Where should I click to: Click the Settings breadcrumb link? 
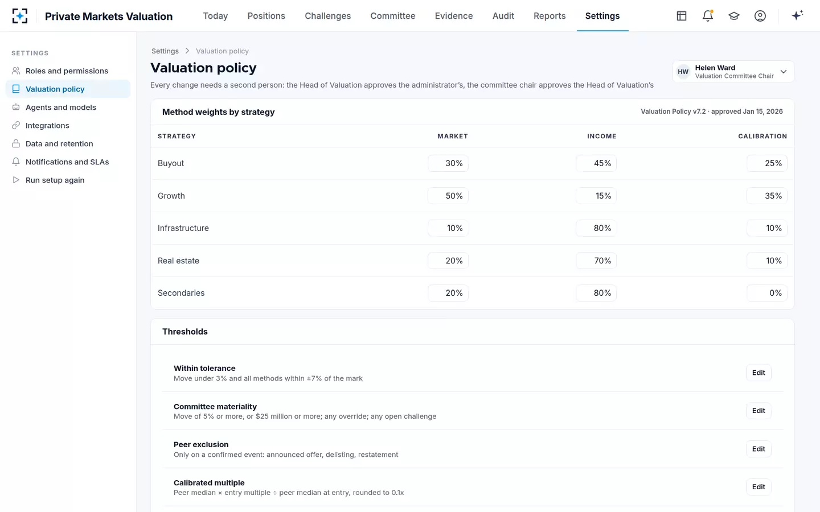pos(165,51)
